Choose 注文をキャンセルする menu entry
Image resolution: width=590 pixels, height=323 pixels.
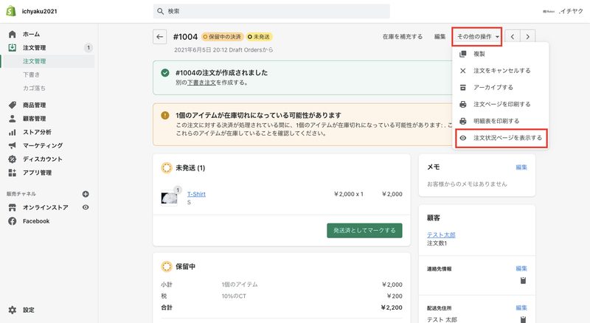pyautogui.click(x=501, y=71)
